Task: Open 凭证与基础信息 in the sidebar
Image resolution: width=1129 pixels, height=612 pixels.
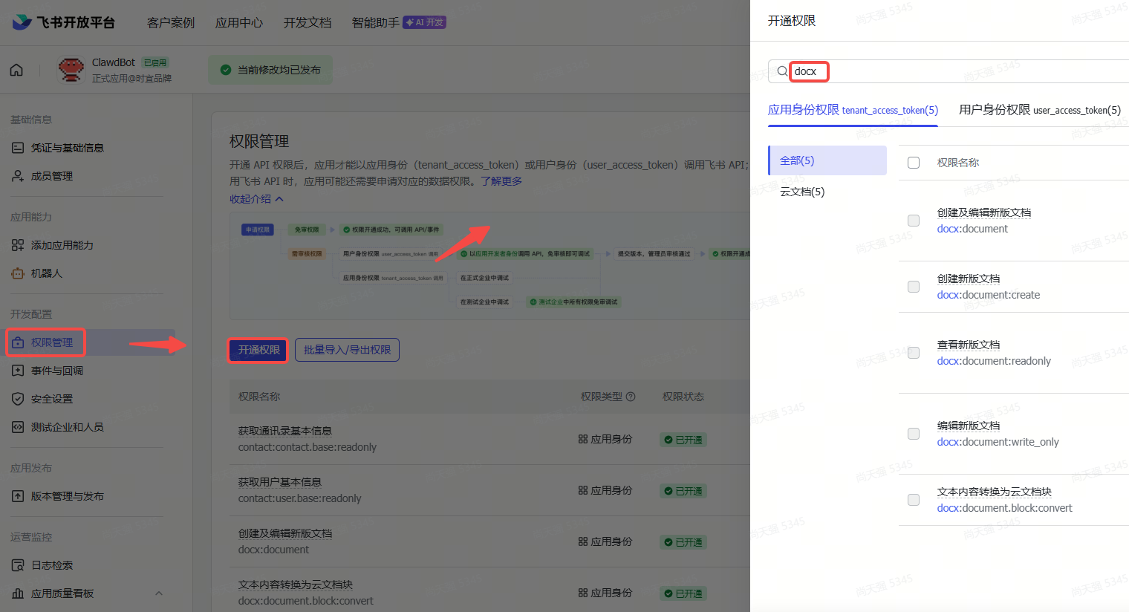Action: point(68,148)
